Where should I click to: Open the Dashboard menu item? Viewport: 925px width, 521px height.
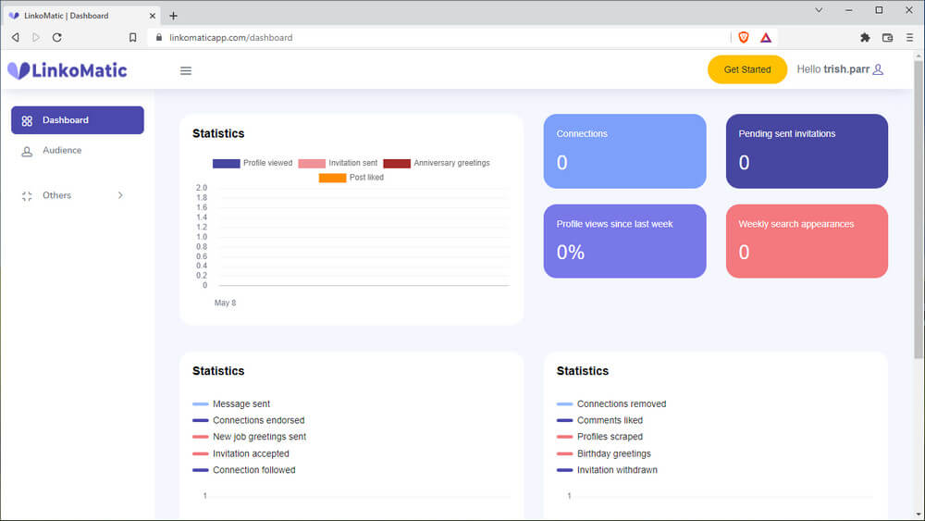click(x=78, y=120)
